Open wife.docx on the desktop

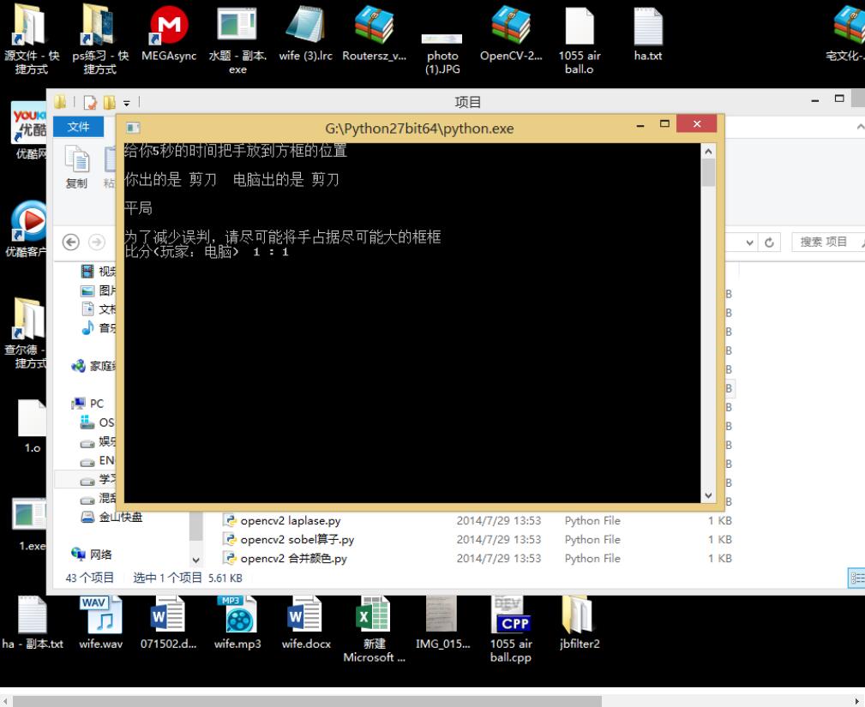pos(305,623)
